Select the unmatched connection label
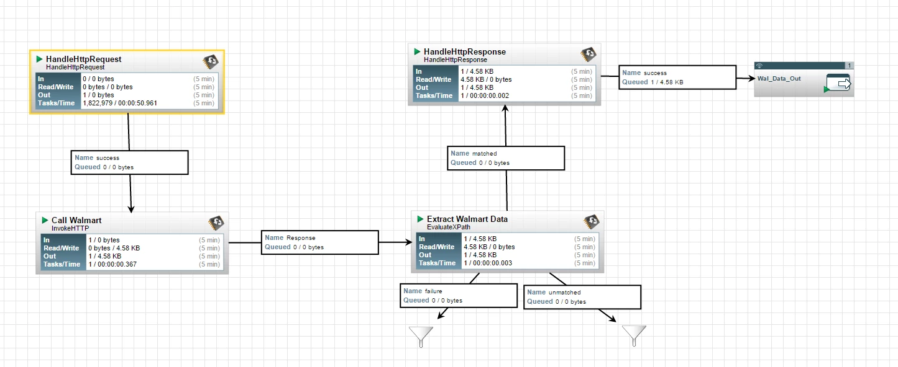 click(x=582, y=297)
